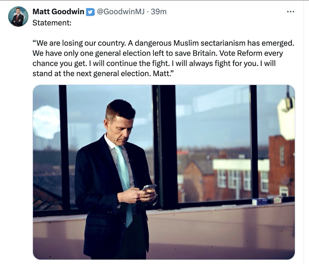Open the Matt Goodwin display name link

pyautogui.click(x=58, y=12)
